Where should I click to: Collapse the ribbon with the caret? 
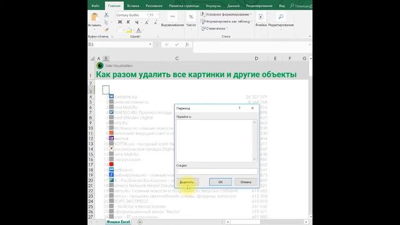pyautogui.click(x=310, y=36)
